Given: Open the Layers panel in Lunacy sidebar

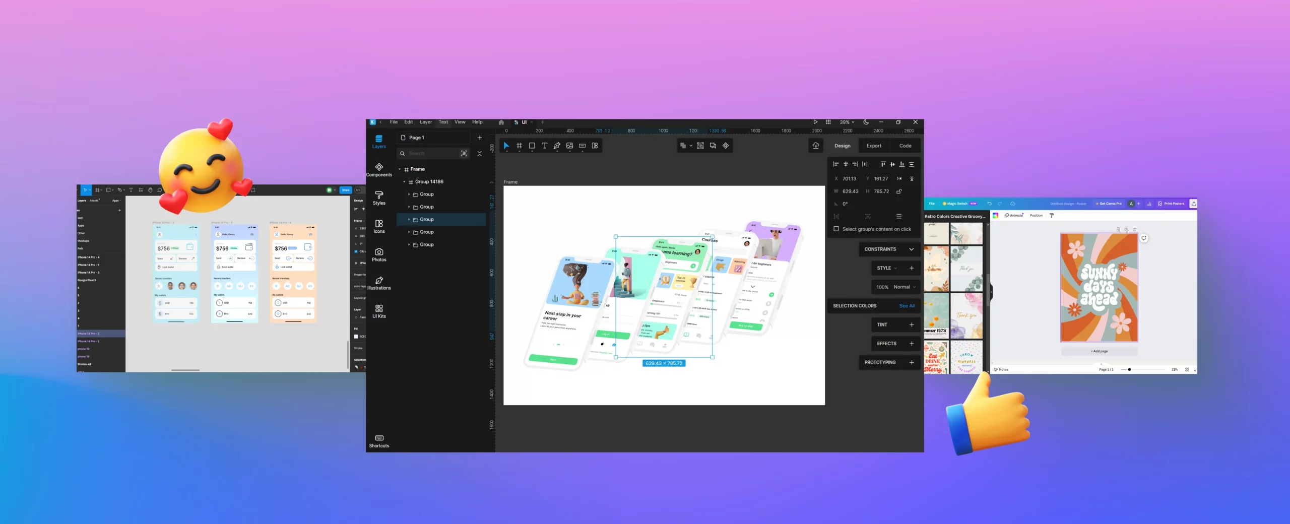Looking at the screenshot, I should point(379,141).
